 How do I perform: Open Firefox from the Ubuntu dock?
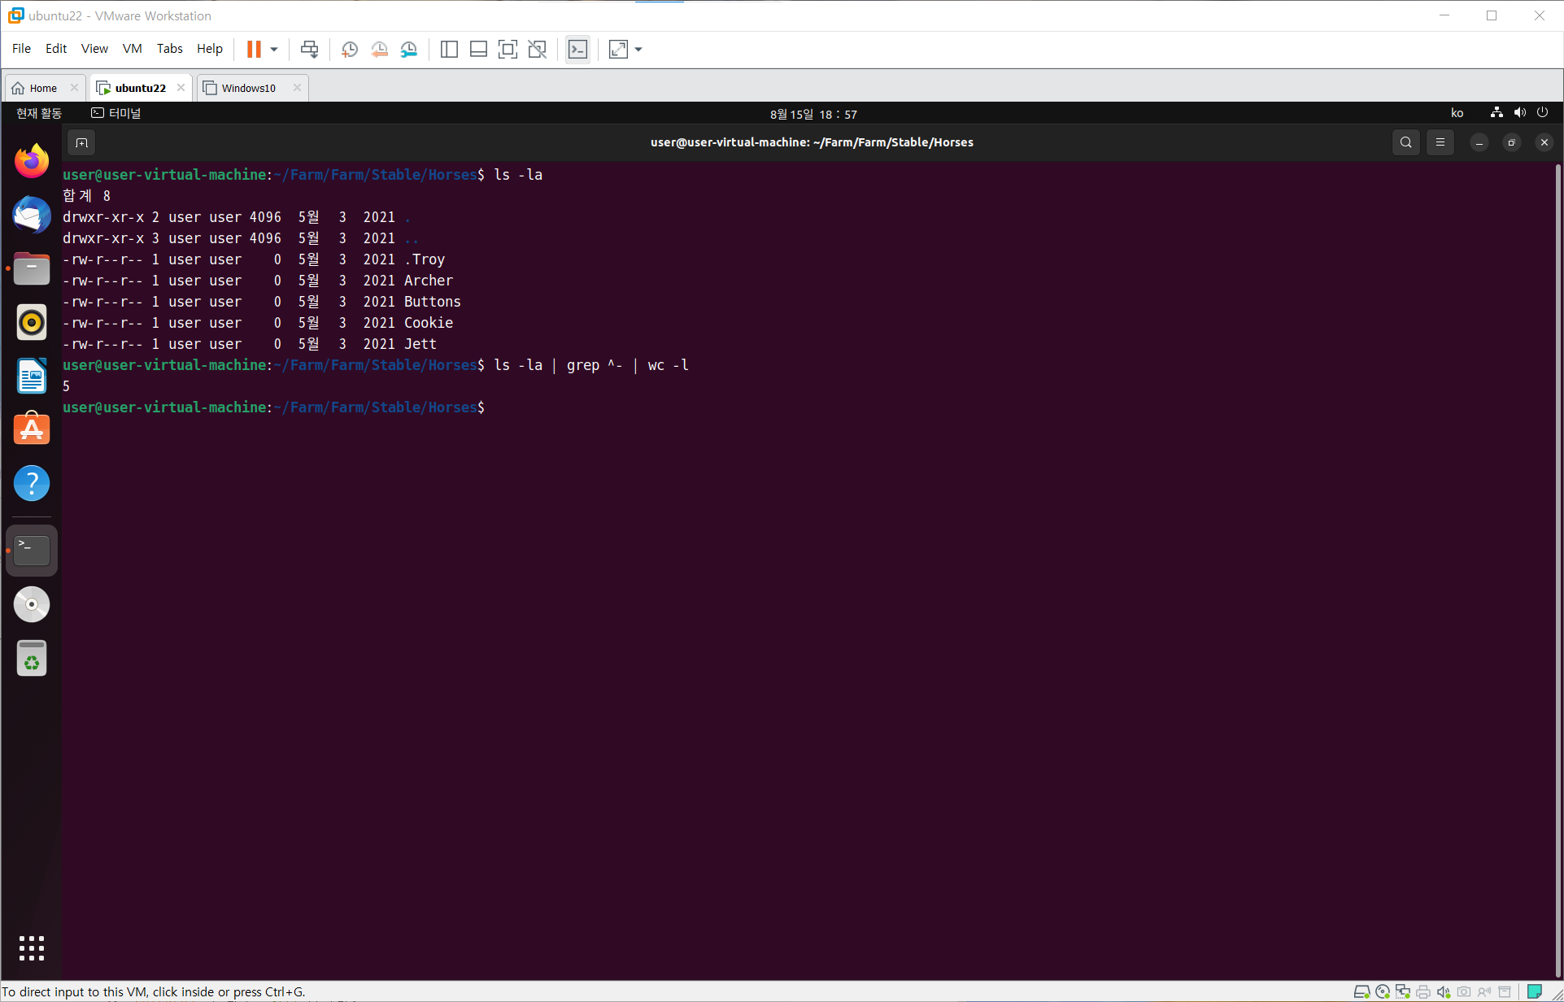point(32,161)
